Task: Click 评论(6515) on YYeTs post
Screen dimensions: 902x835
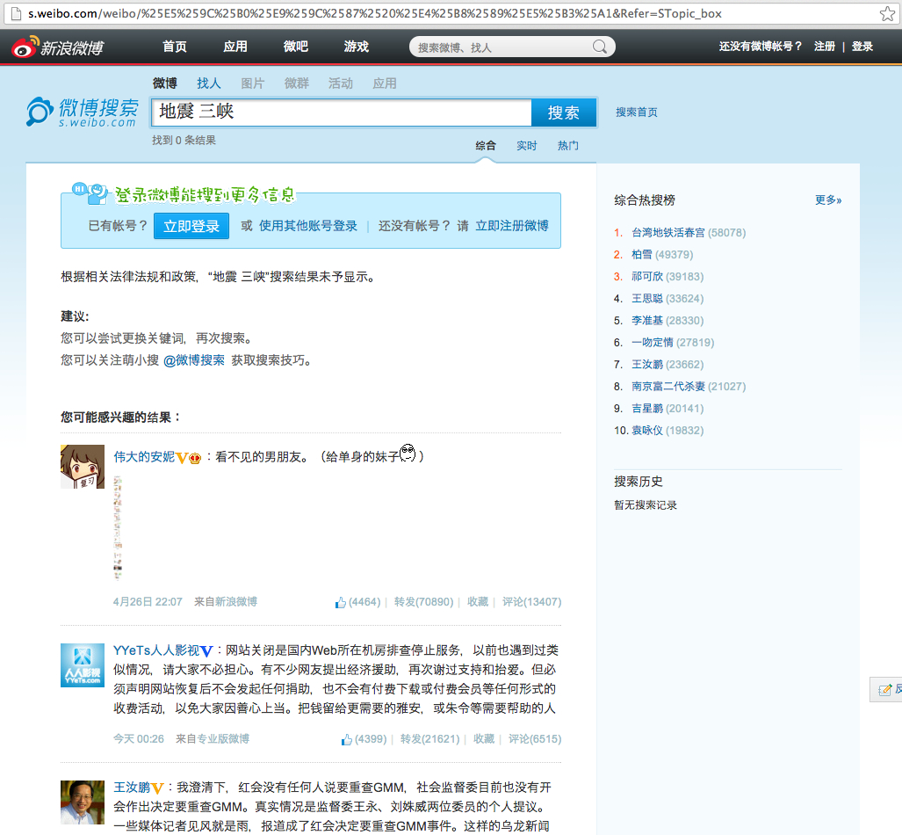Action: [534, 739]
